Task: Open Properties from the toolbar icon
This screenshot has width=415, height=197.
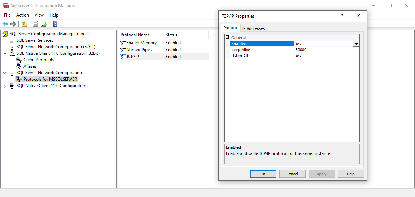Action: click(x=35, y=24)
